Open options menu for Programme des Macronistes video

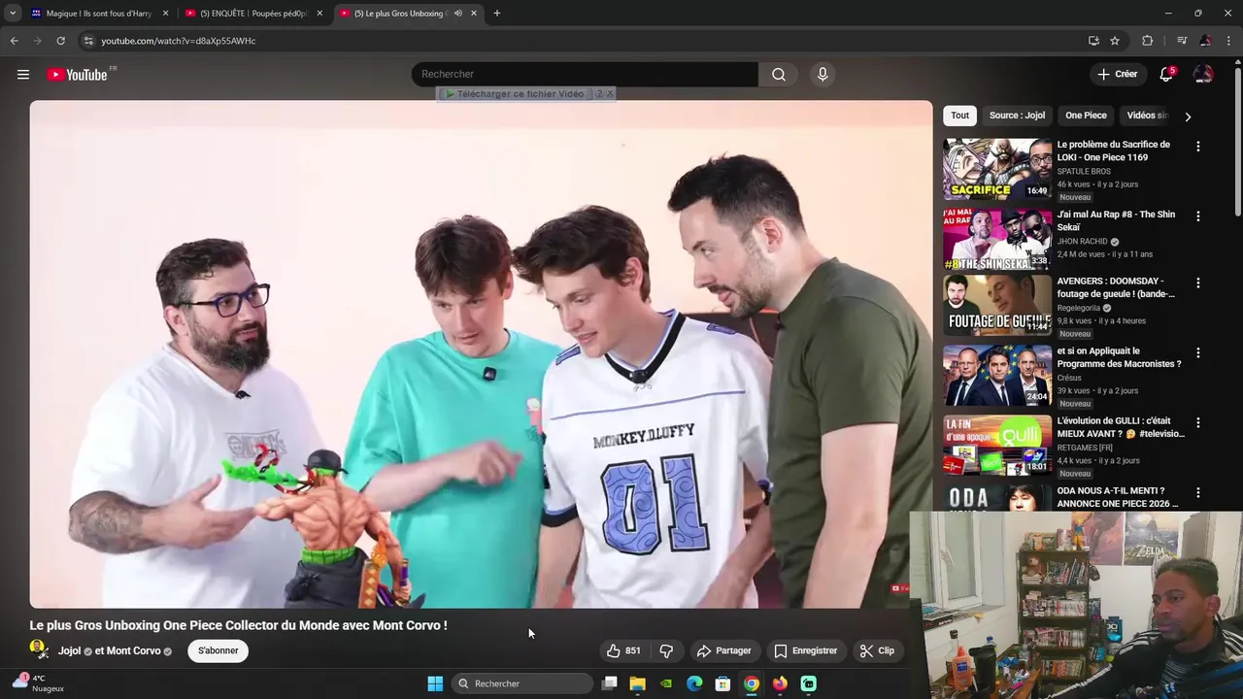[1197, 352]
